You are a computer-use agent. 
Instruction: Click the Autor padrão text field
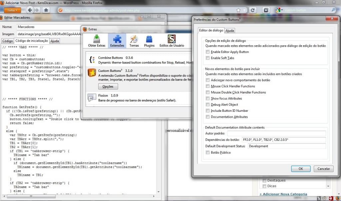tap(276, 133)
